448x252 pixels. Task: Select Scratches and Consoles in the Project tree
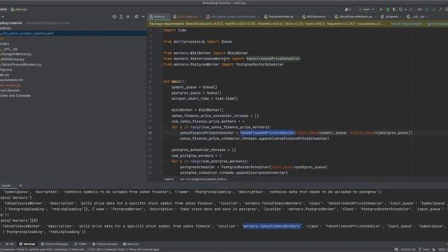[x=15, y=96]
